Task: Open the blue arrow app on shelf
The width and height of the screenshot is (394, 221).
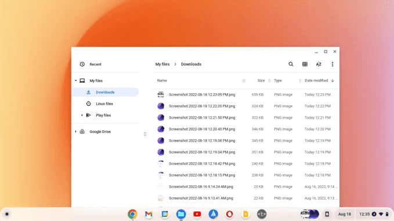Action: (214, 214)
